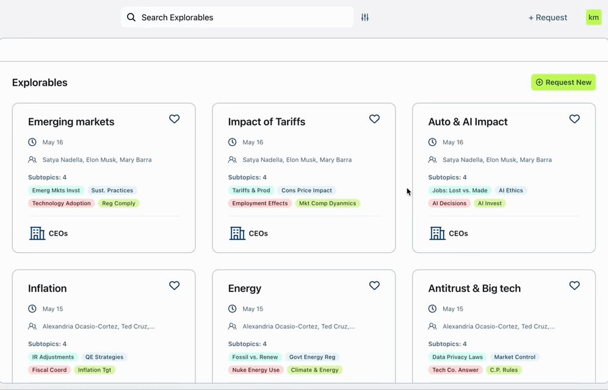Select the Employment Effects tag

pyautogui.click(x=260, y=203)
